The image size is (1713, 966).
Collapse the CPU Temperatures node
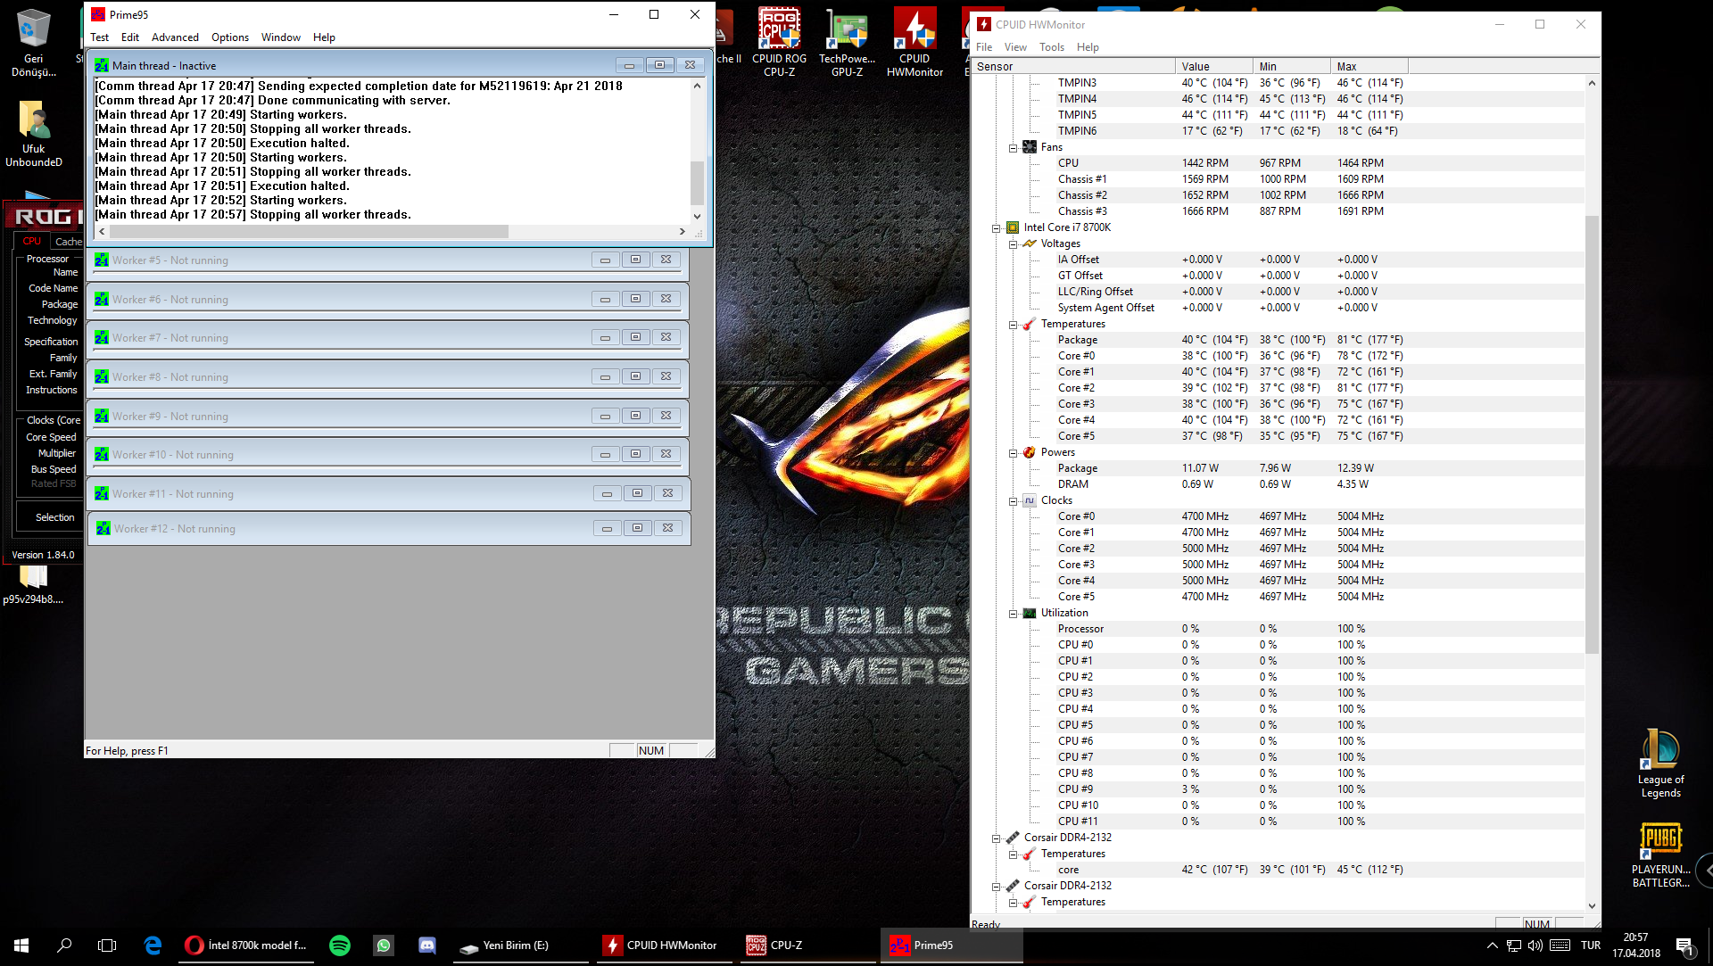[1014, 325]
